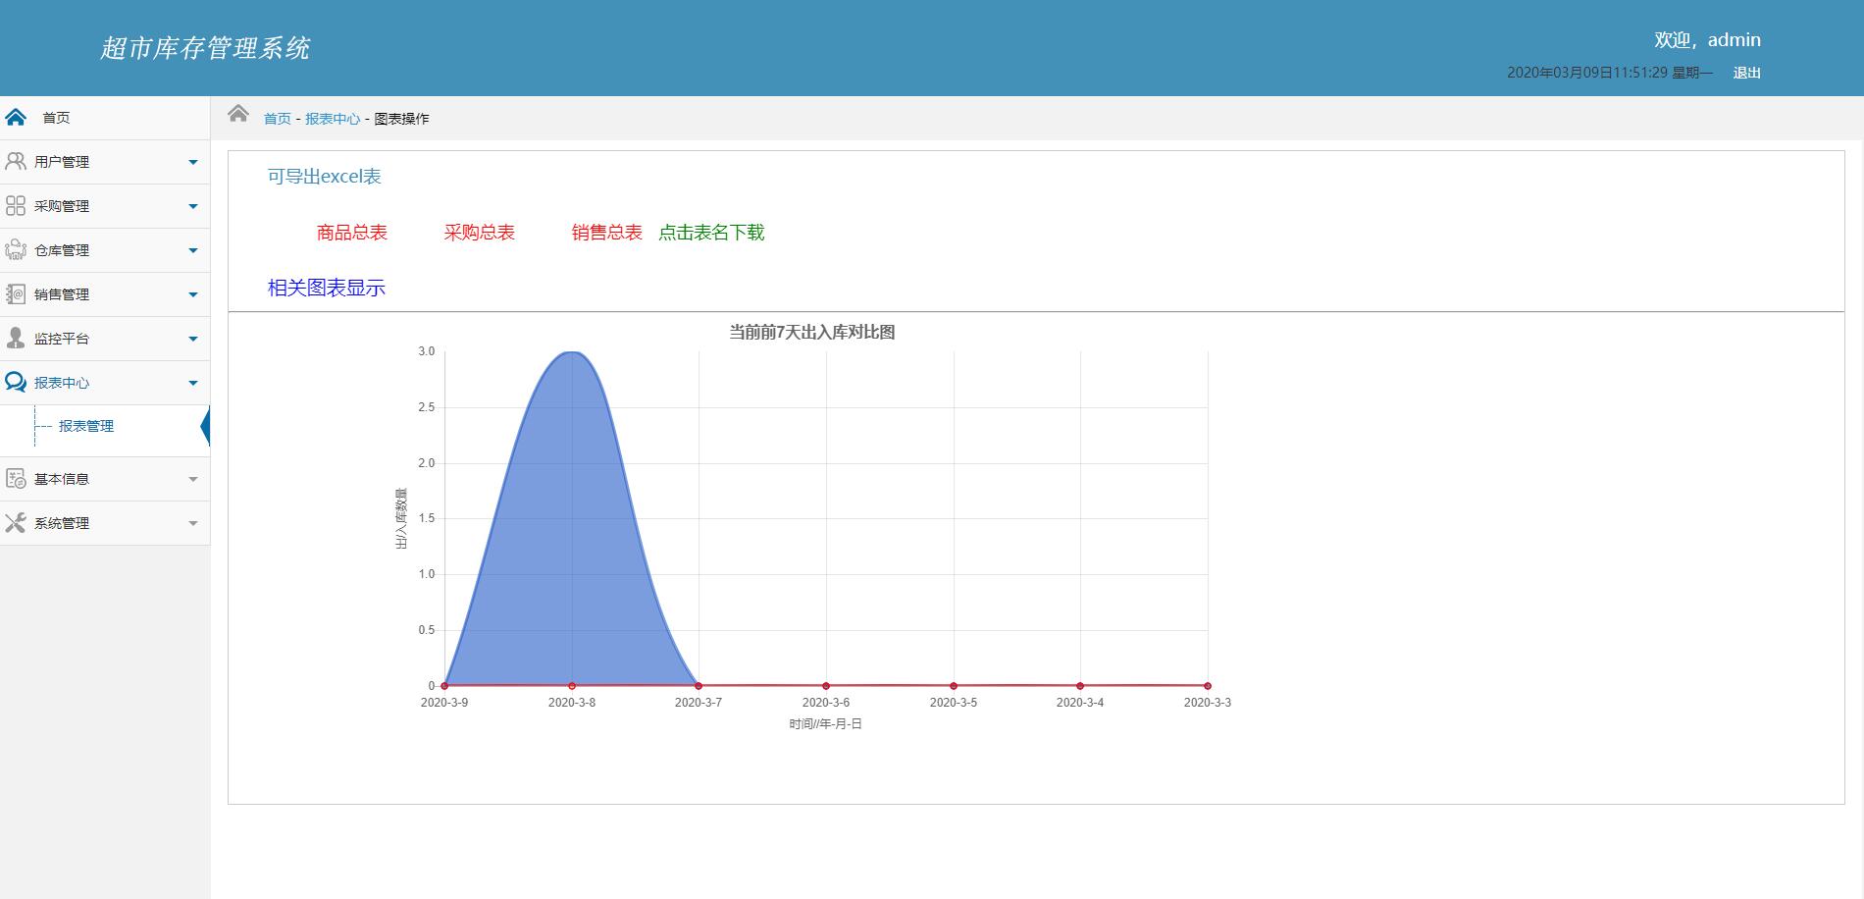Download the 销售总表 excel sheet
This screenshot has height=899, width=1864.
606,233
